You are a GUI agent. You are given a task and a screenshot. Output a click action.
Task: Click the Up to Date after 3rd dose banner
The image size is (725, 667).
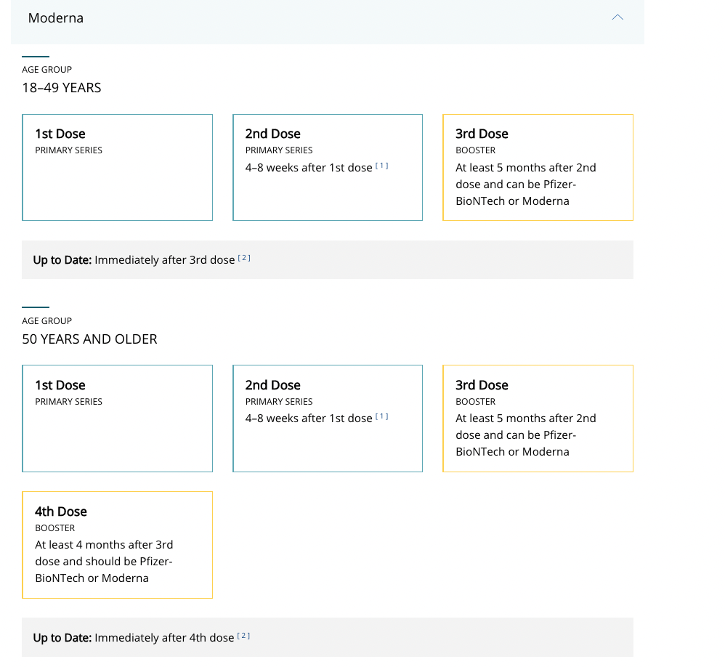[x=328, y=259]
